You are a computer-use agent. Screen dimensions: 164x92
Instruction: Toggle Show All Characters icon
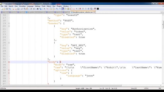pyautogui.click(x=60, y=9)
